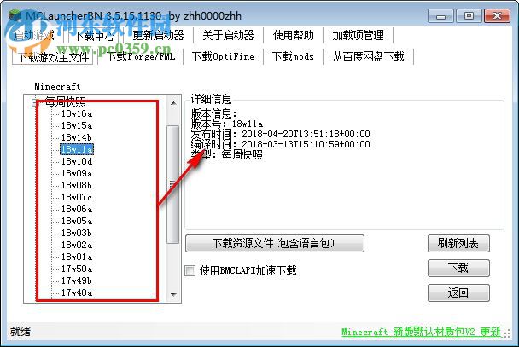Viewport: 519px width, 347px height.
Task: Select version 18w05a
Action: (77, 221)
